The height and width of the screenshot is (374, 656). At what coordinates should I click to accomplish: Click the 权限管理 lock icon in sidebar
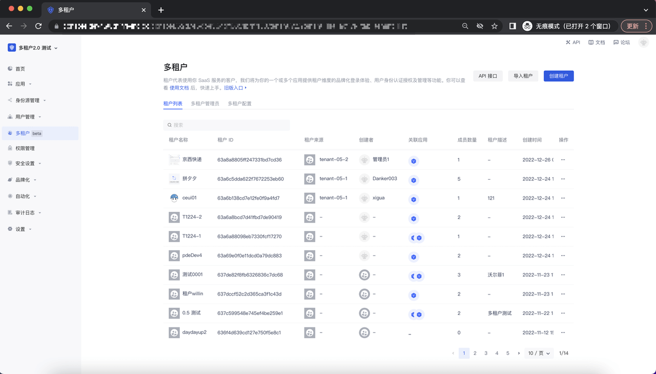click(10, 148)
